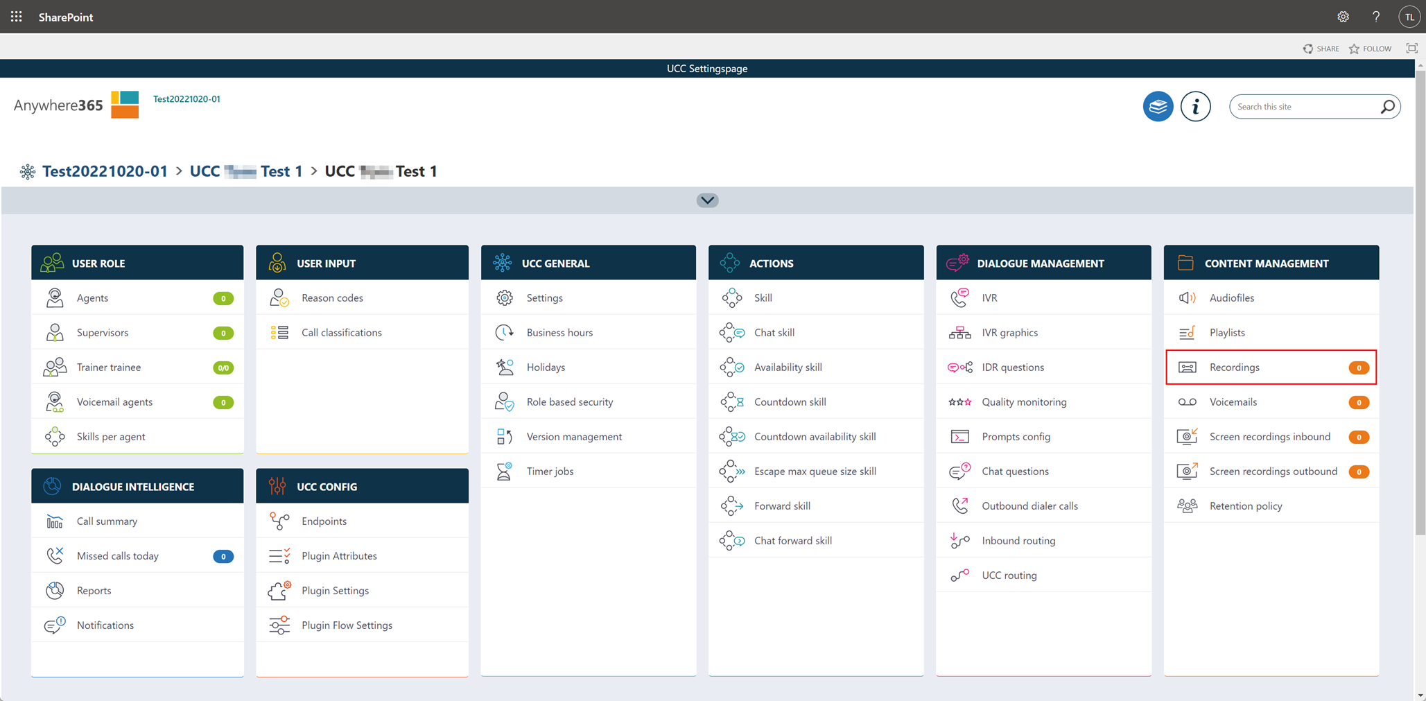This screenshot has width=1426, height=701.
Task: Click the TL user avatar
Action: point(1409,17)
